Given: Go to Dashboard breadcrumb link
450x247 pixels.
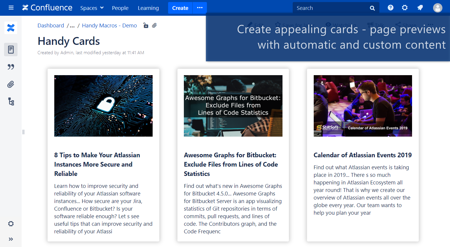Looking at the screenshot, I should click(x=51, y=25).
